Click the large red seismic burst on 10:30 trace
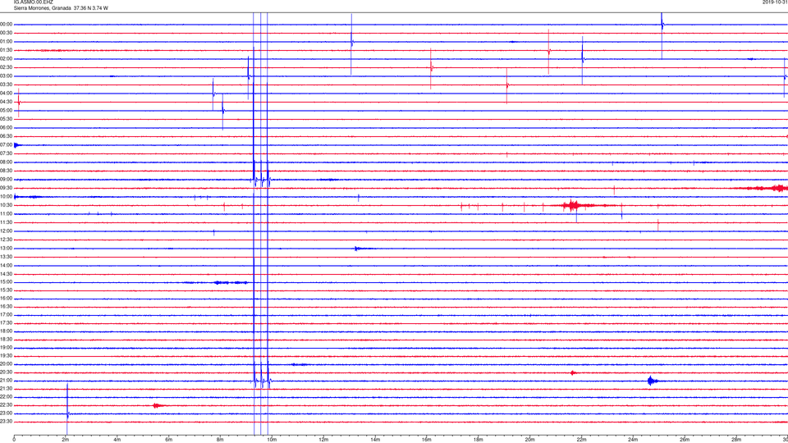Image resolution: width=788 pixels, height=443 pixels. point(574,205)
